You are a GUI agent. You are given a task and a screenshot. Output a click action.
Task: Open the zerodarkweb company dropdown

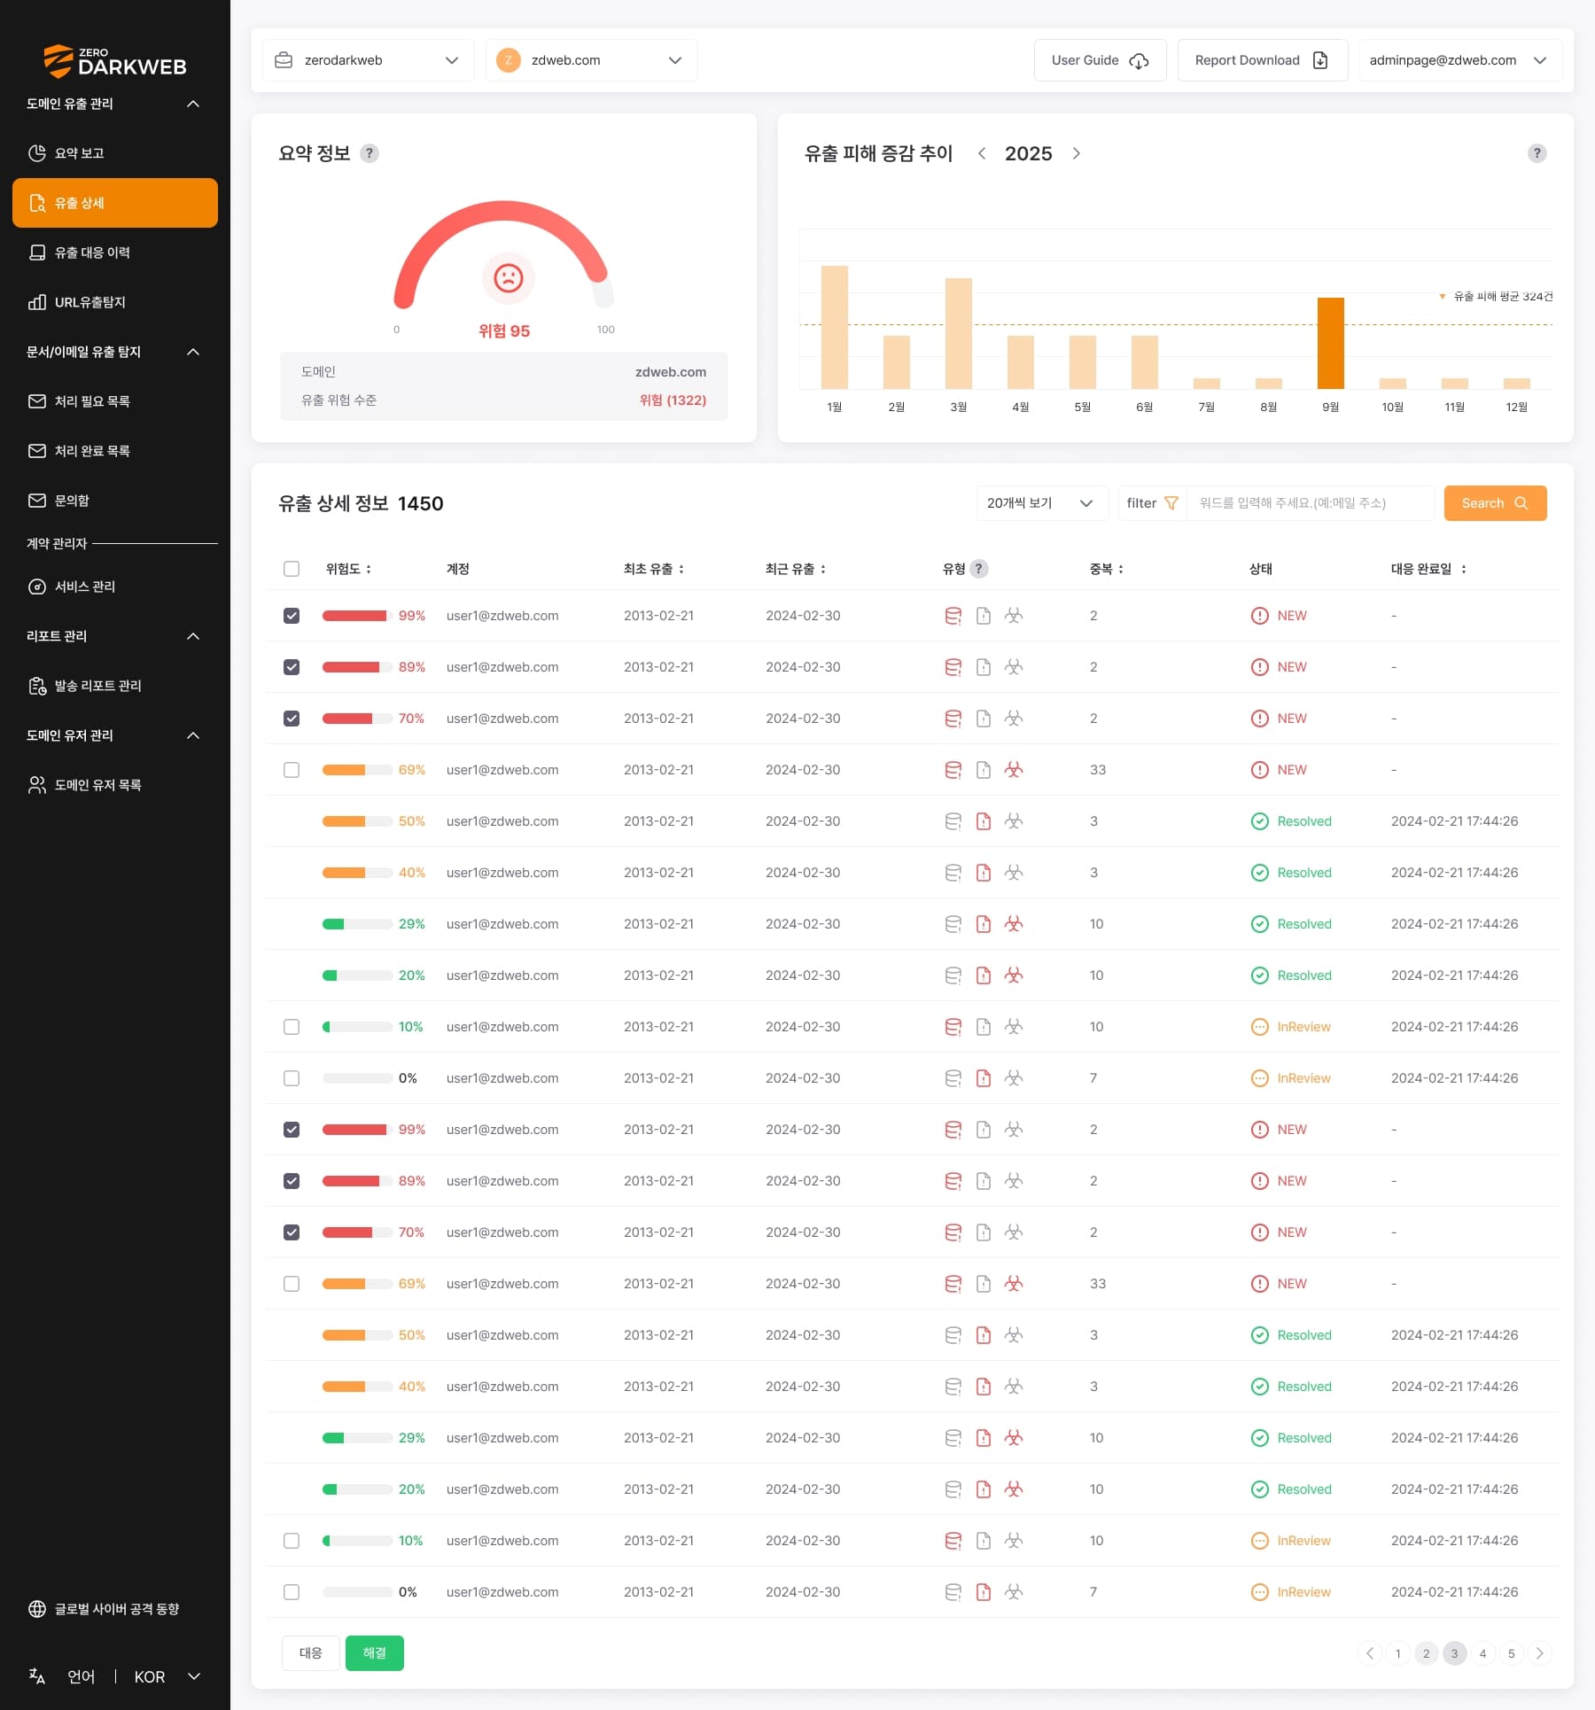(x=369, y=60)
